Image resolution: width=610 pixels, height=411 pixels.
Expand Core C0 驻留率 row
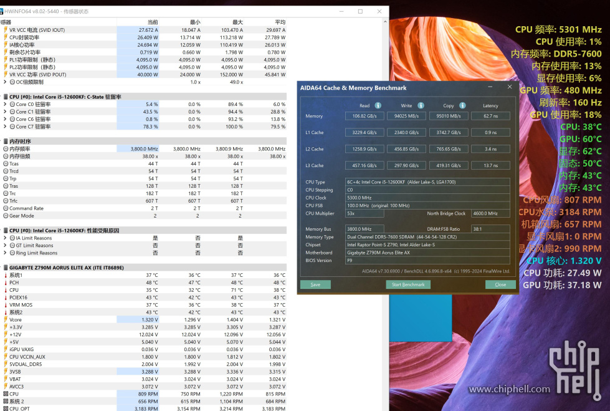pyautogui.click(x=4, y=104)
